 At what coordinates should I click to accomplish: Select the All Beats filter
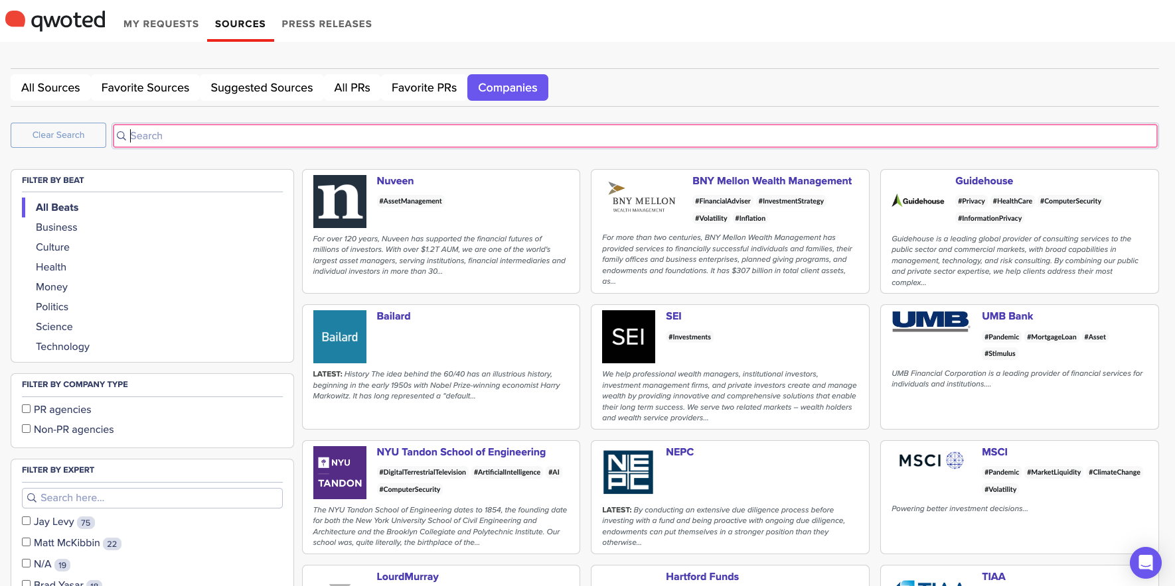point(57,207)
